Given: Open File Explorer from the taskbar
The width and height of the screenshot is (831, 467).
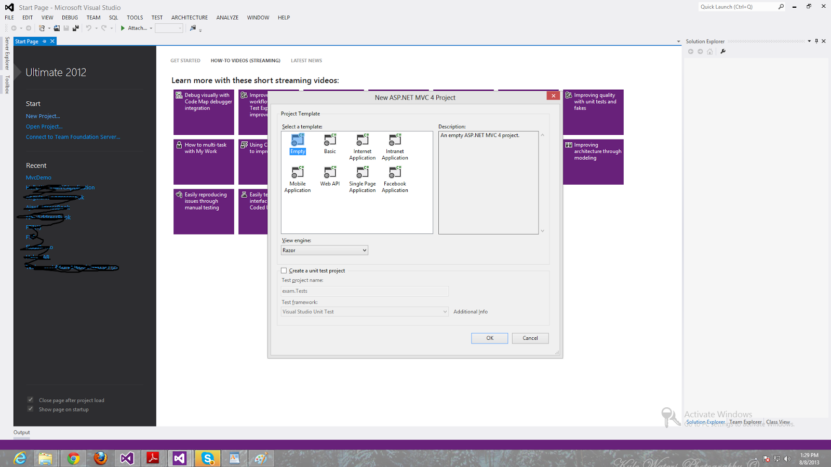Looking at the screenshot, I should click(46, 458).
